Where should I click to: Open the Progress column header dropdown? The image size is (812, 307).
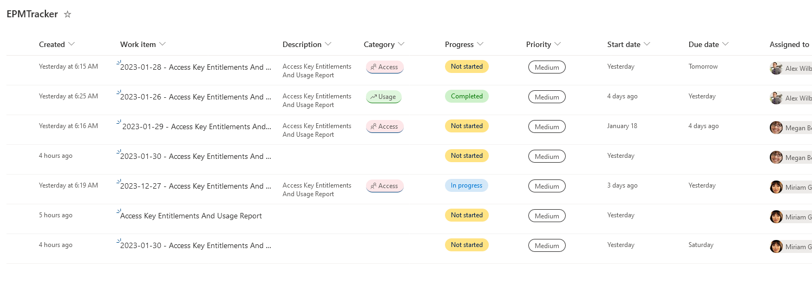(480, 44)
